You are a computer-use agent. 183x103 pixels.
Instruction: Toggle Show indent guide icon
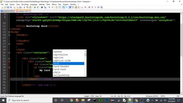pyautogui.click(x=70, y=7)
